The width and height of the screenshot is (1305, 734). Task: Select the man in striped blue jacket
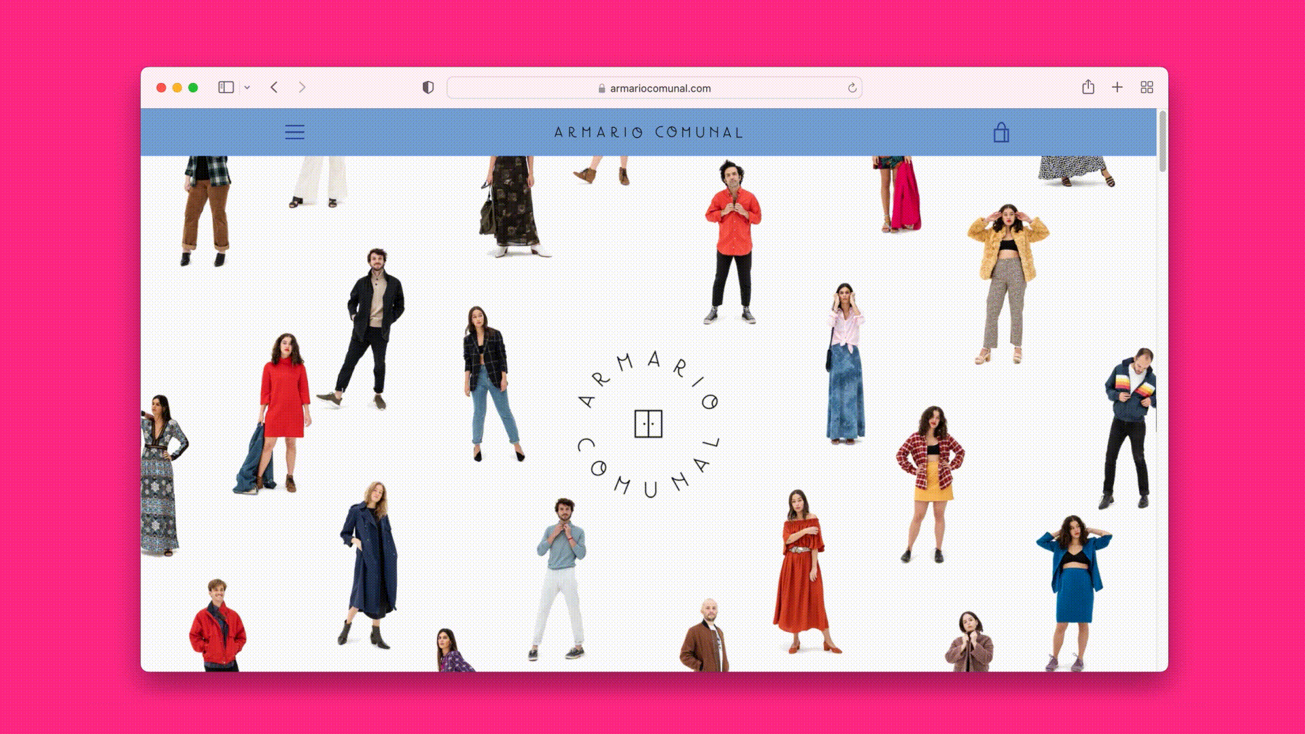pyautogui.click(x=1129, y=428)
